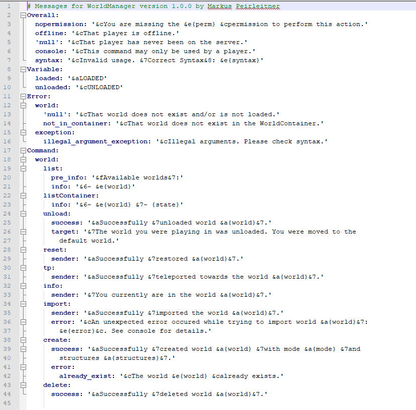Screen dimensions: 416x410
Task: Click the word 'Markus' in header comment
Action: 219,6
